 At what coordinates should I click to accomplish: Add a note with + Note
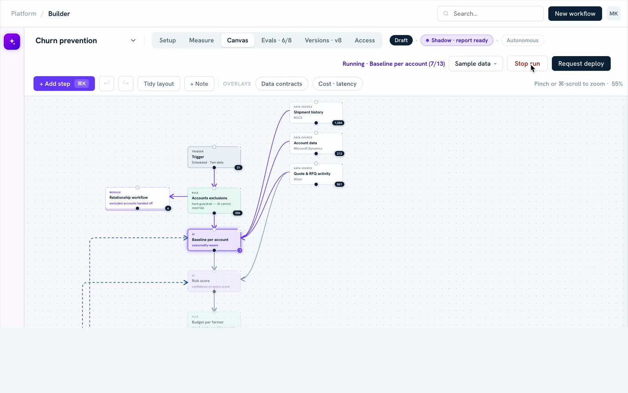[x=199, y=84]
